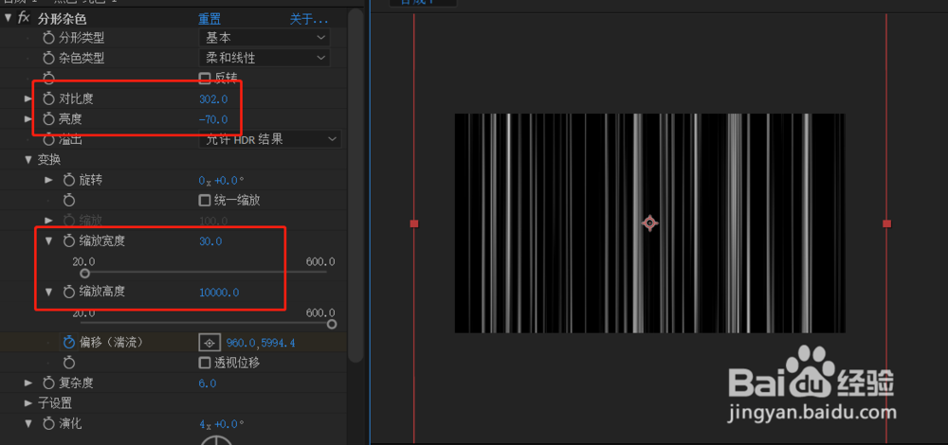This screenshot has width=948, height=445.
Task: Click the 旋转 value 0x +0.0°
Action: point(221,180)
